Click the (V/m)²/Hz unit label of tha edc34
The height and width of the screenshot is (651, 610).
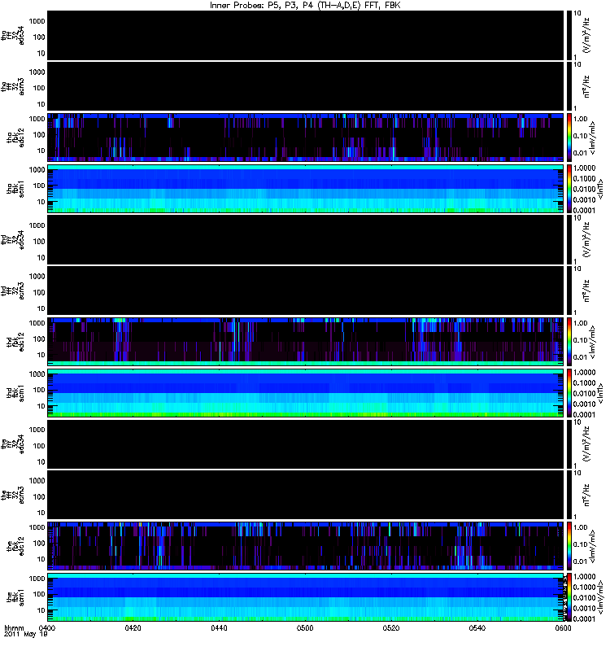[x=587, y=35]
